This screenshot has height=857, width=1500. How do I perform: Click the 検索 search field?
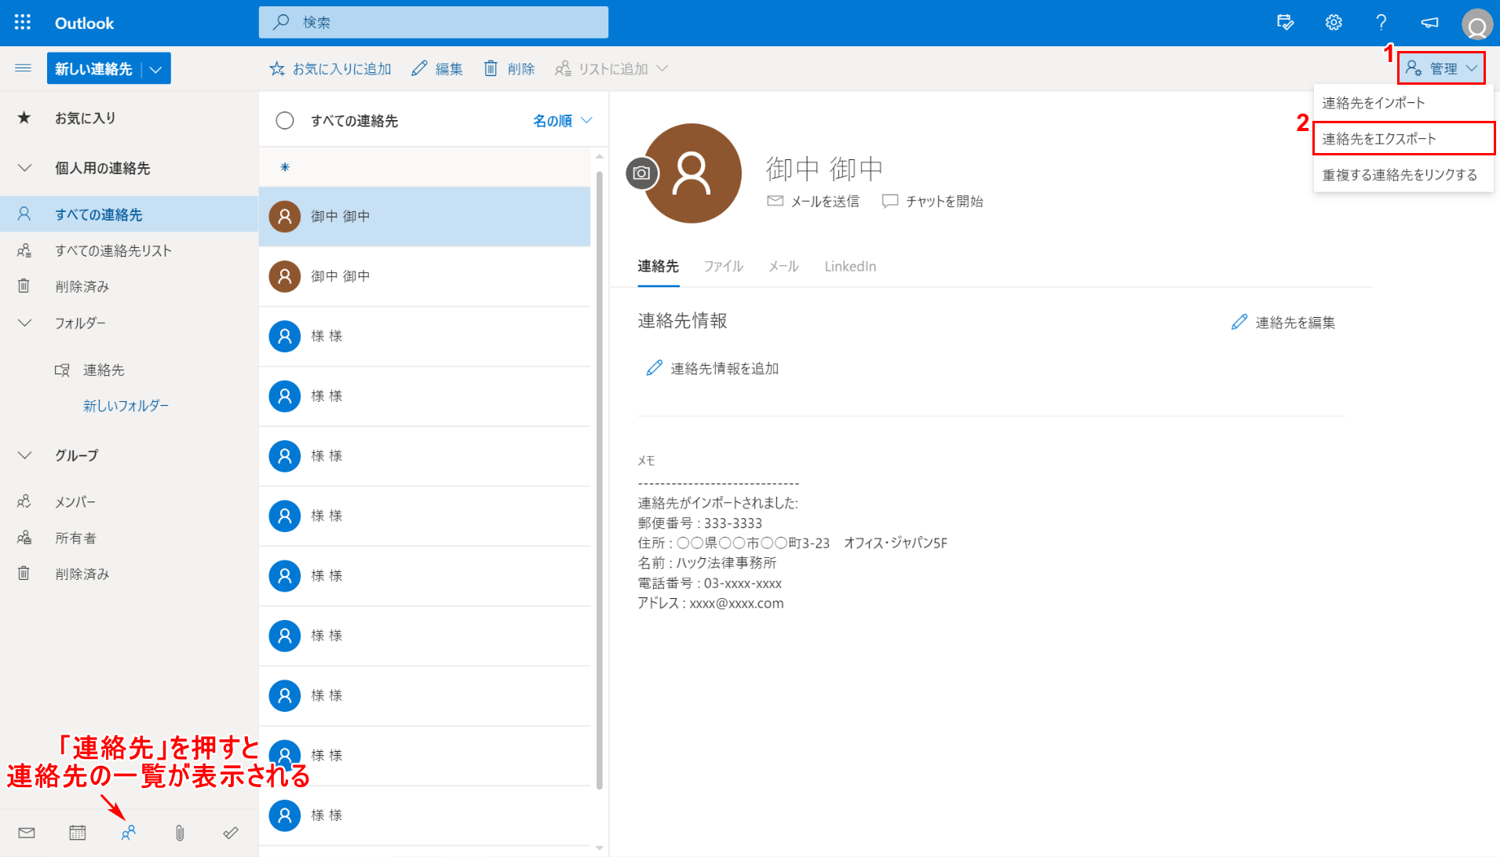pyautogui.click(x=433, y=23)
